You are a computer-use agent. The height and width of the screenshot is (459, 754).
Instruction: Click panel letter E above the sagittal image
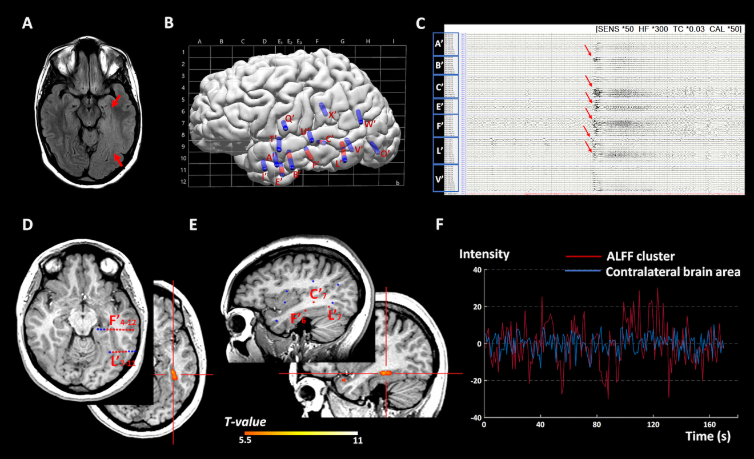pyautogui.click(x=192, y=224)
